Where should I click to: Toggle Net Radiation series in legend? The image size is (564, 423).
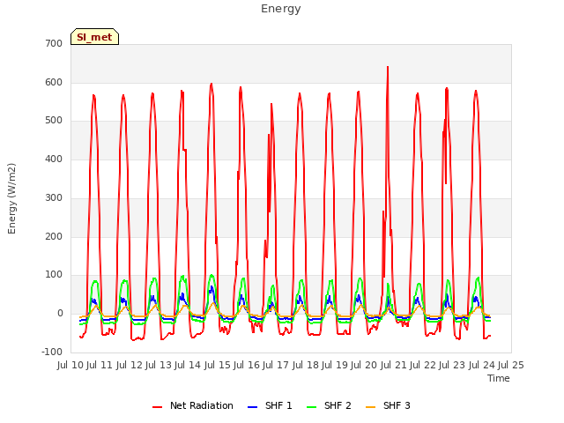(x=193, y=405)
